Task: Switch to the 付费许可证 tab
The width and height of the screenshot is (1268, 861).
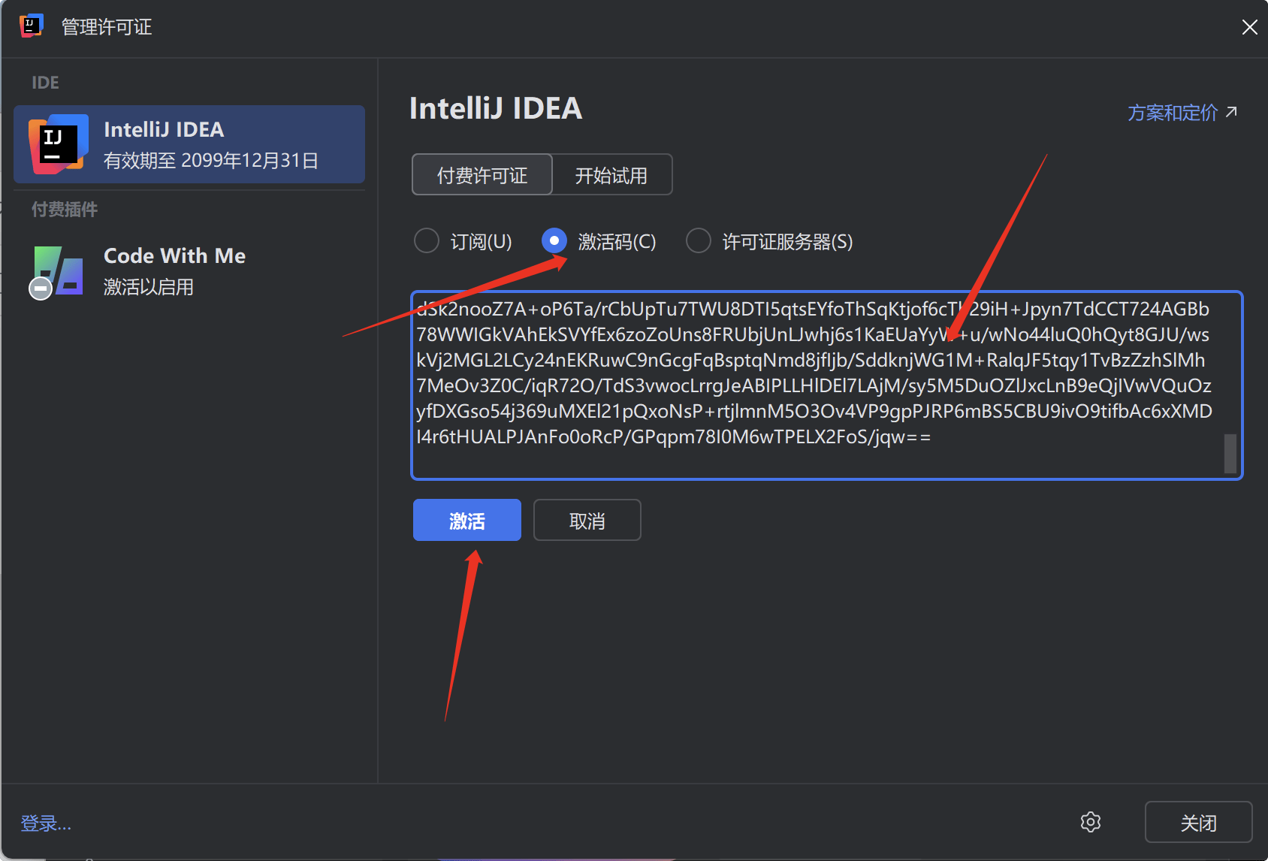Action: point(482,175)
